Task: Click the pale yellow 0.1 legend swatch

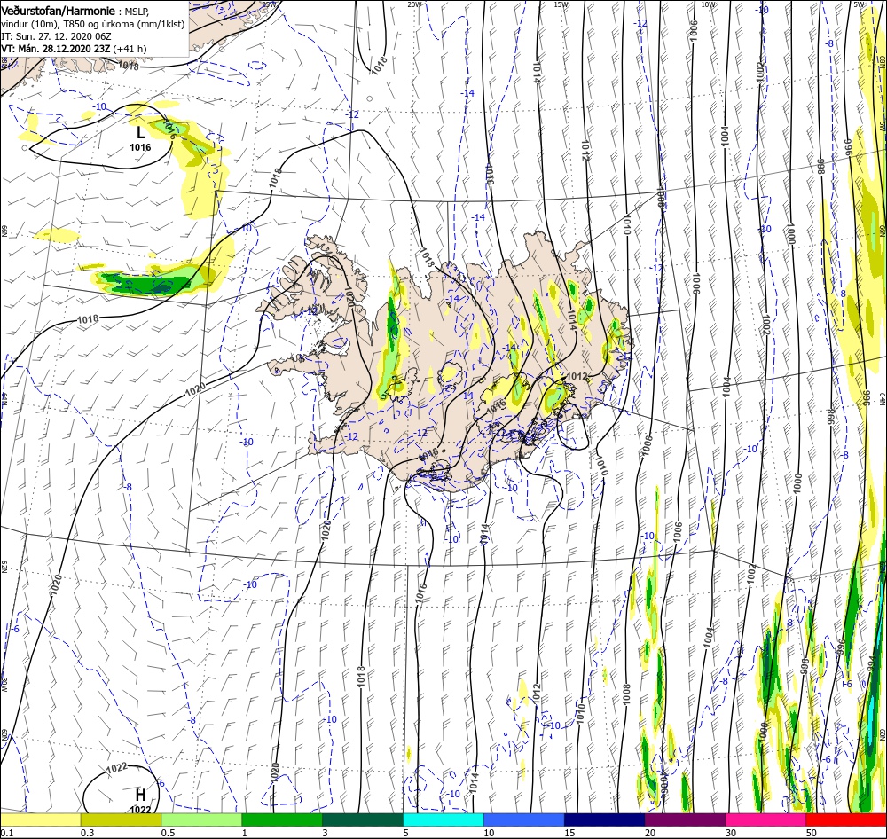Action: click(x=40, y=819)
